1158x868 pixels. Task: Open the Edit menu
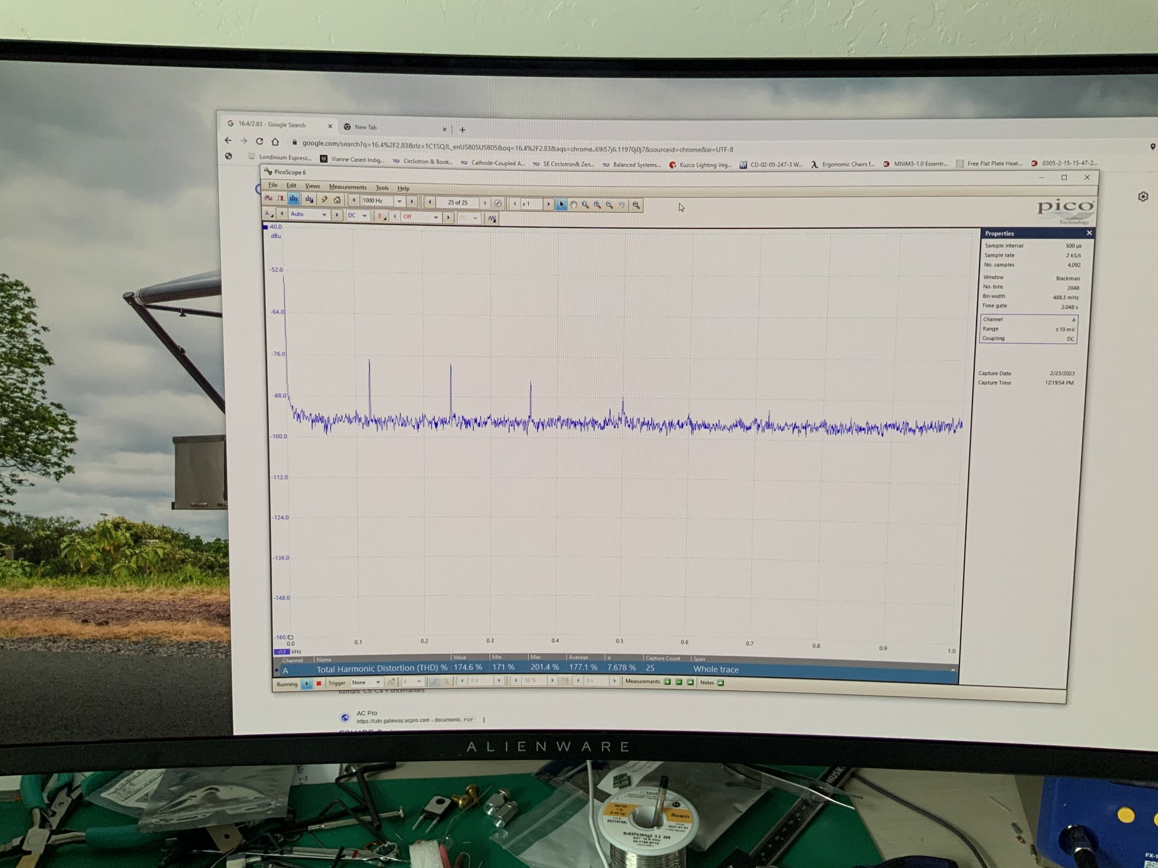pos(291,185)
